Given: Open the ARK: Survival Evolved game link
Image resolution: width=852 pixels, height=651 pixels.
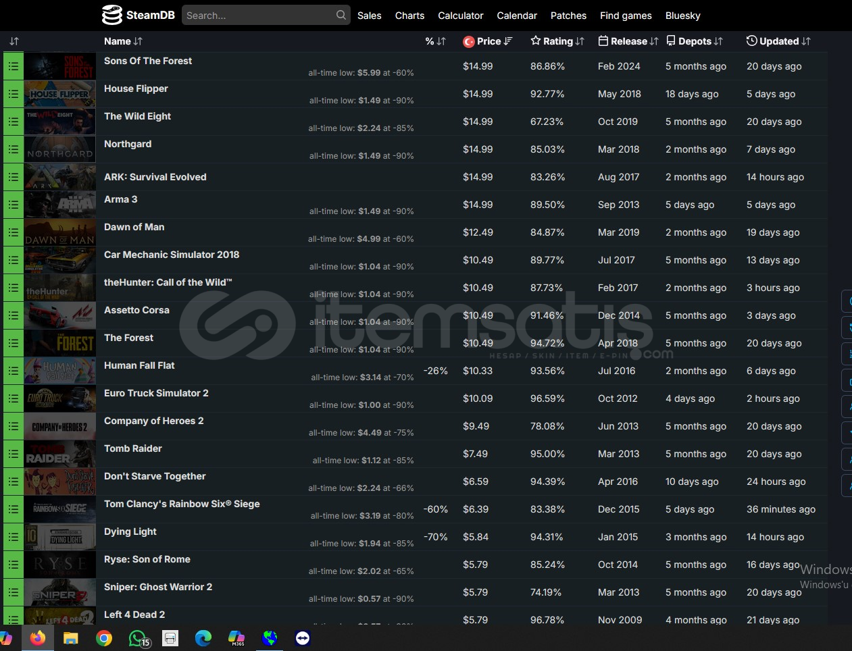Looking at the screenshot, I should point(155,177).
